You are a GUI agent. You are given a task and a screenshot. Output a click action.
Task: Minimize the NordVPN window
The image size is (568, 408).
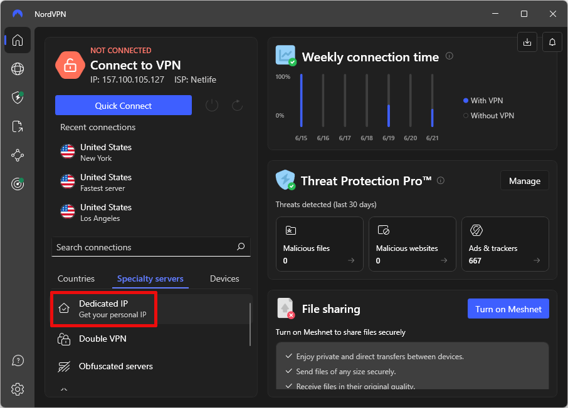(495, 14)
